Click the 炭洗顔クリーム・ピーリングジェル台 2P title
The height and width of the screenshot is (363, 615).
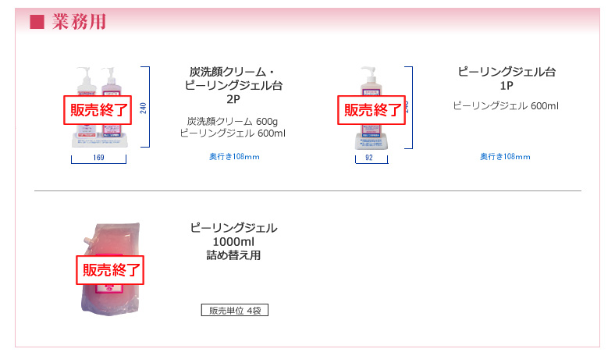[233, 86]
